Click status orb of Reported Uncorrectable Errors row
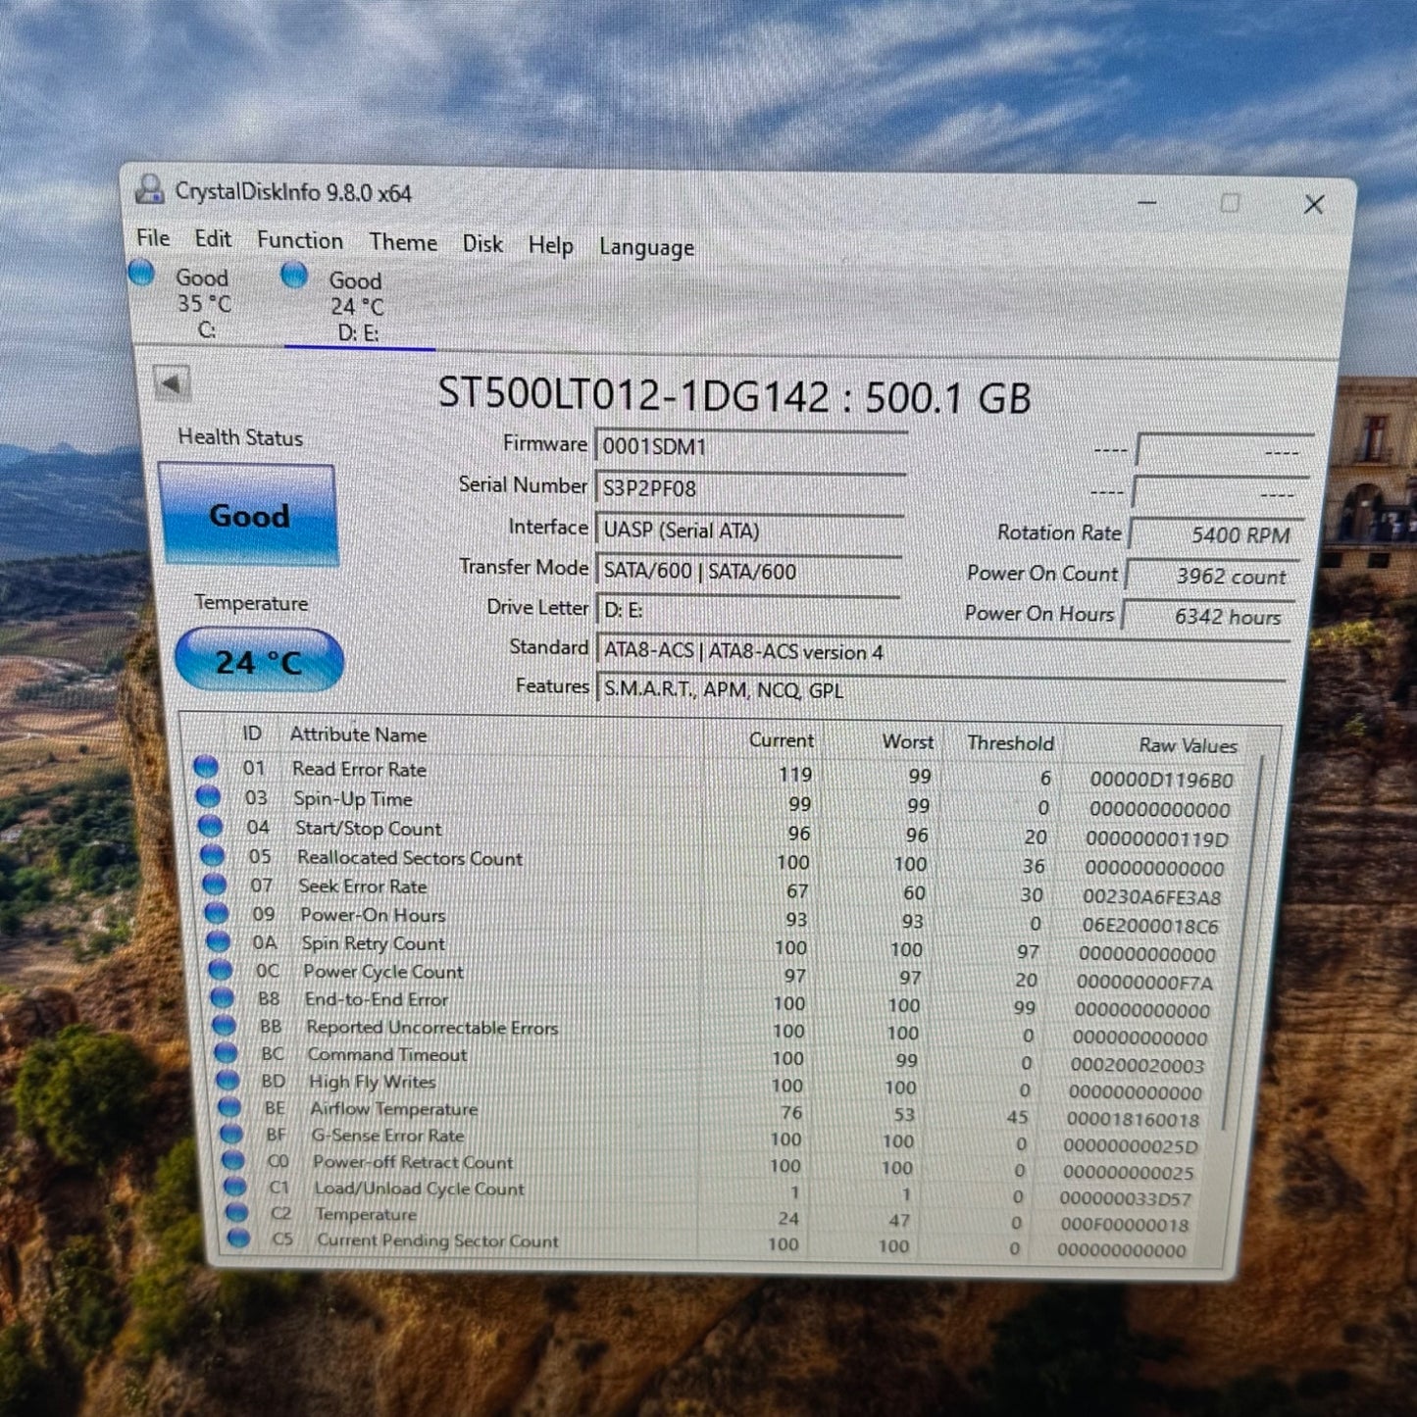Screen dimensions: 1417x1417 tap(225, 1025)
